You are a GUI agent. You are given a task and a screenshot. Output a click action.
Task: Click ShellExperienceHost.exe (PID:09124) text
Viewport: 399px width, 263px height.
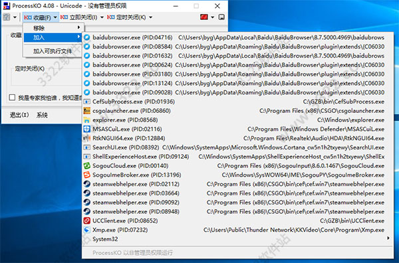point(141,157)
